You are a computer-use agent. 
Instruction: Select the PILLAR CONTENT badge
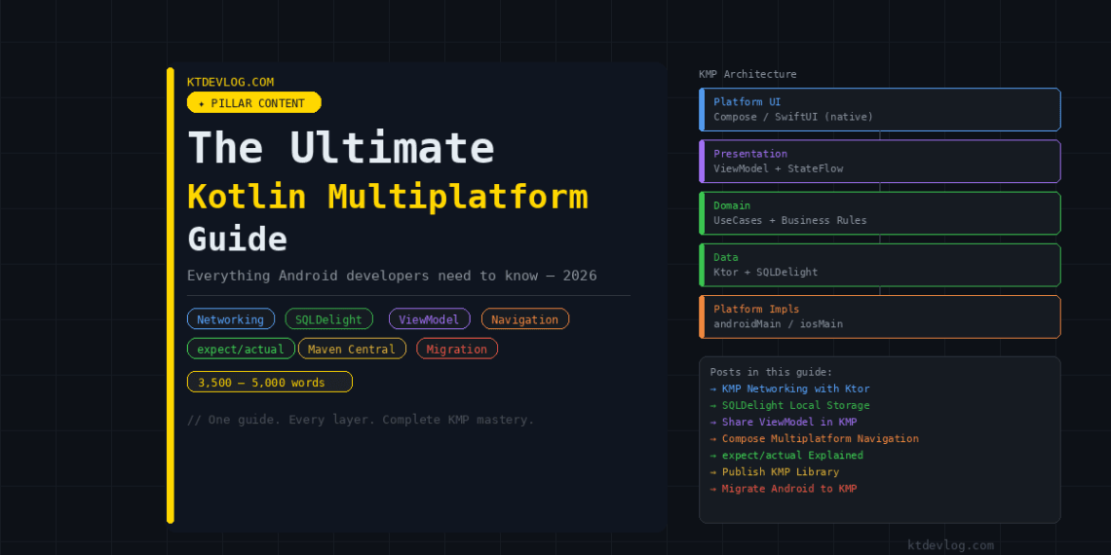coord(253,102)
